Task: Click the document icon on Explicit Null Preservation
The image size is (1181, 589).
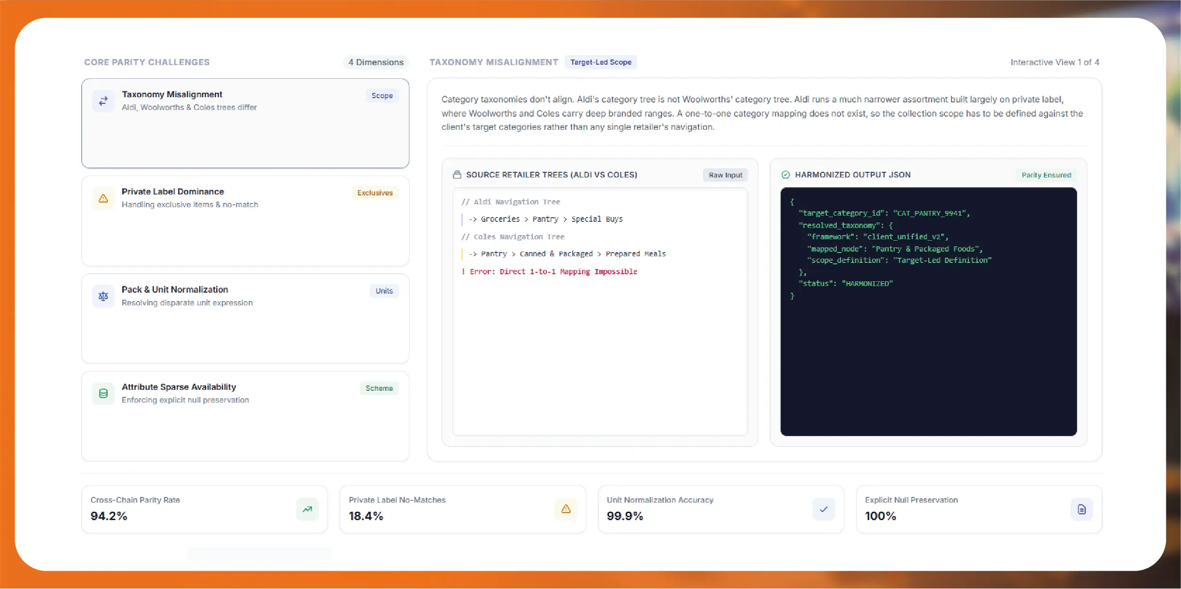Action: coord(1082,509)
